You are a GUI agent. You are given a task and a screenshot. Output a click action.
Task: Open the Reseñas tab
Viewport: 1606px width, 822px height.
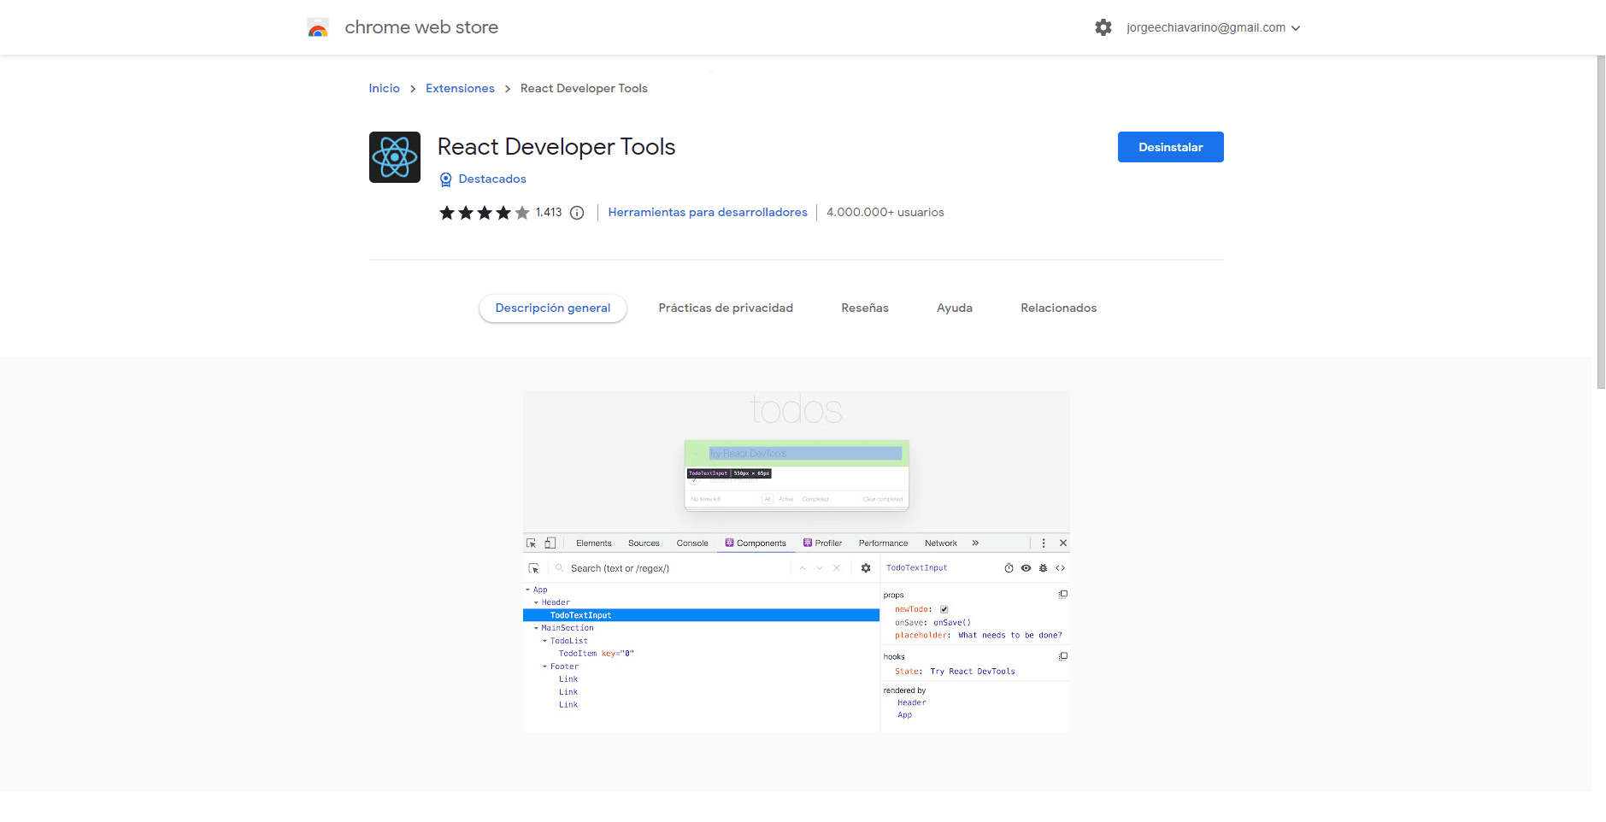point(865,308)
